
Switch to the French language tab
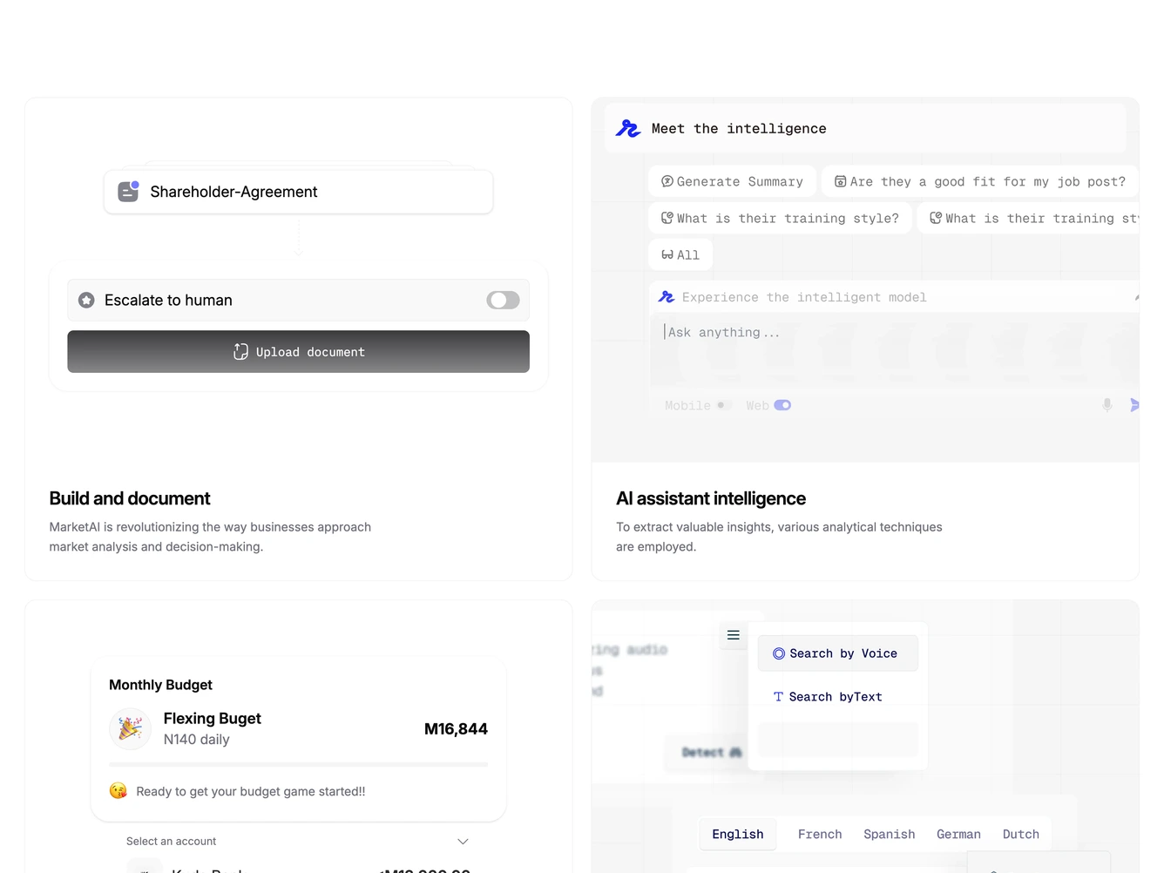pos(820,835)
